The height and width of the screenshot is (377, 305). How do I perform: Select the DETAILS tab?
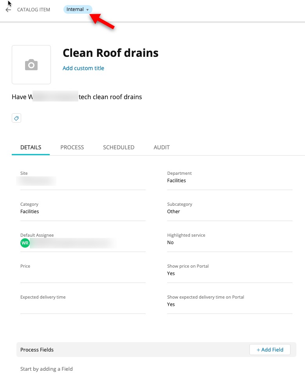(x=31, y=147)
